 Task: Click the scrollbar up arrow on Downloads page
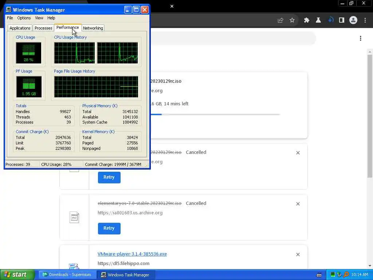pyautogui.click(x=370, y=52)
